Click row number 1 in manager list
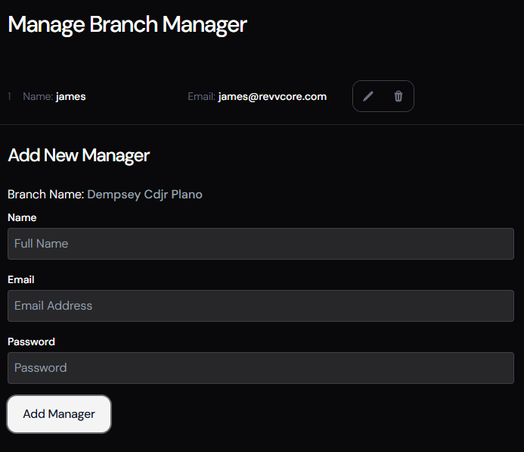This screenshot has height=452, width=524. click(10, 96)
